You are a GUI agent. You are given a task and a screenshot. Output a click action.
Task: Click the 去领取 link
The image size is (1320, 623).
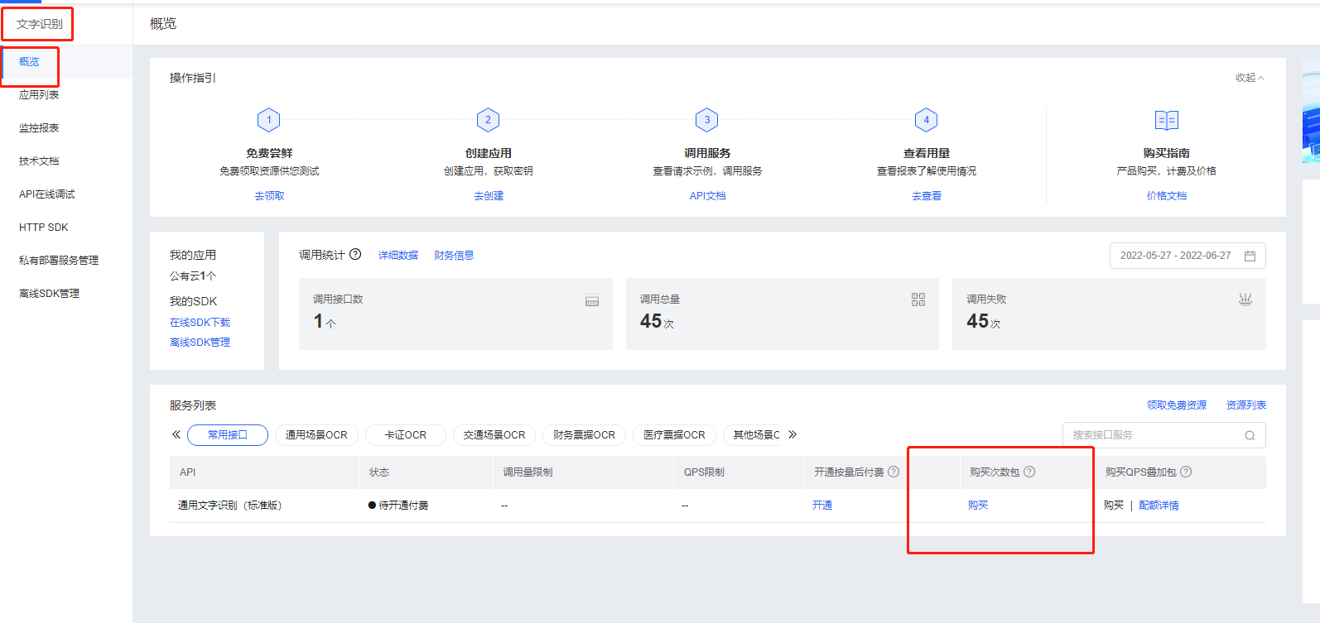pyautogui.click(x=269, y=196)
